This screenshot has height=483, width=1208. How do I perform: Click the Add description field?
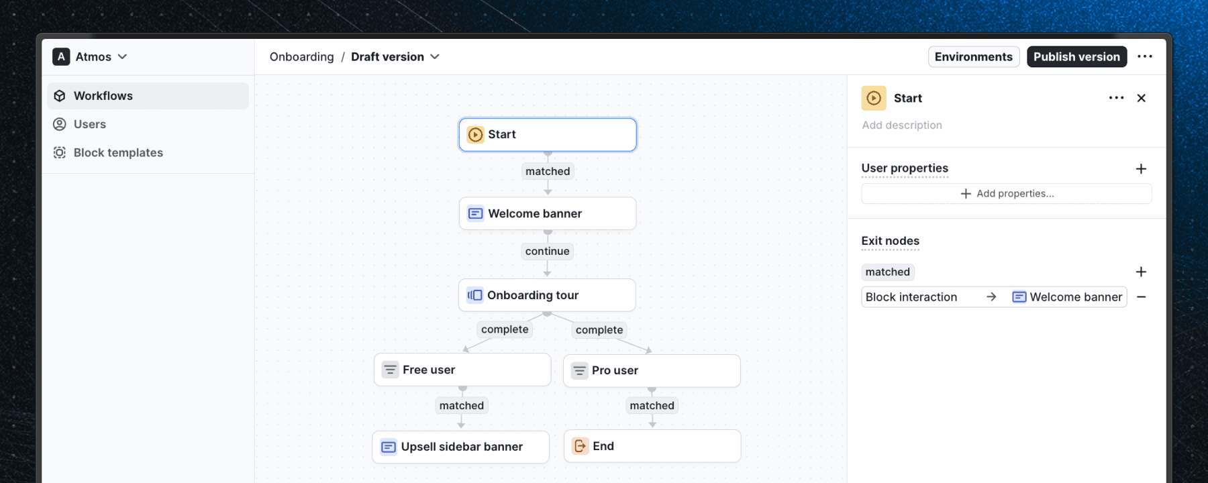click(x=901, y=125)
